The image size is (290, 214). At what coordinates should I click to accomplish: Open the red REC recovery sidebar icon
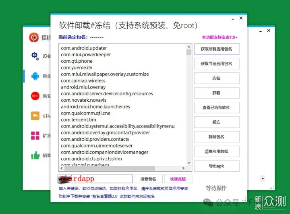coord(35,96)
